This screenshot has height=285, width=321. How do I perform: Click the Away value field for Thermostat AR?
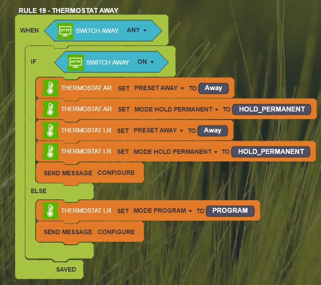tap(213, 88)
